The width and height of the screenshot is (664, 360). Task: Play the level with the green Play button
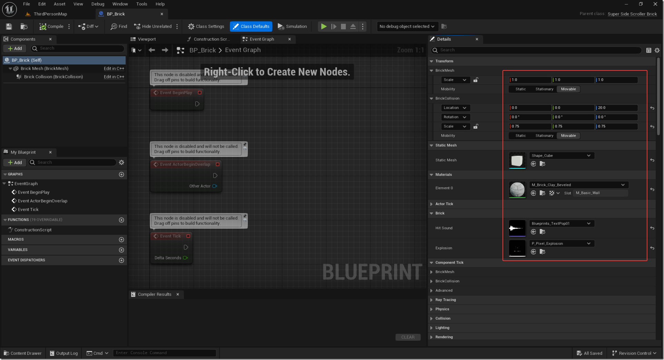[x=324, y=27]
